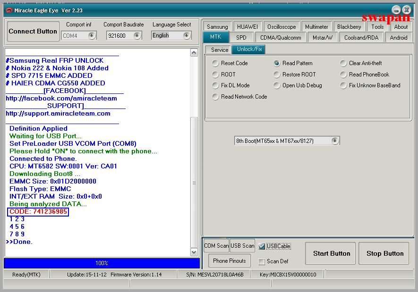Click the EMMC Size log line

(53, 182)
